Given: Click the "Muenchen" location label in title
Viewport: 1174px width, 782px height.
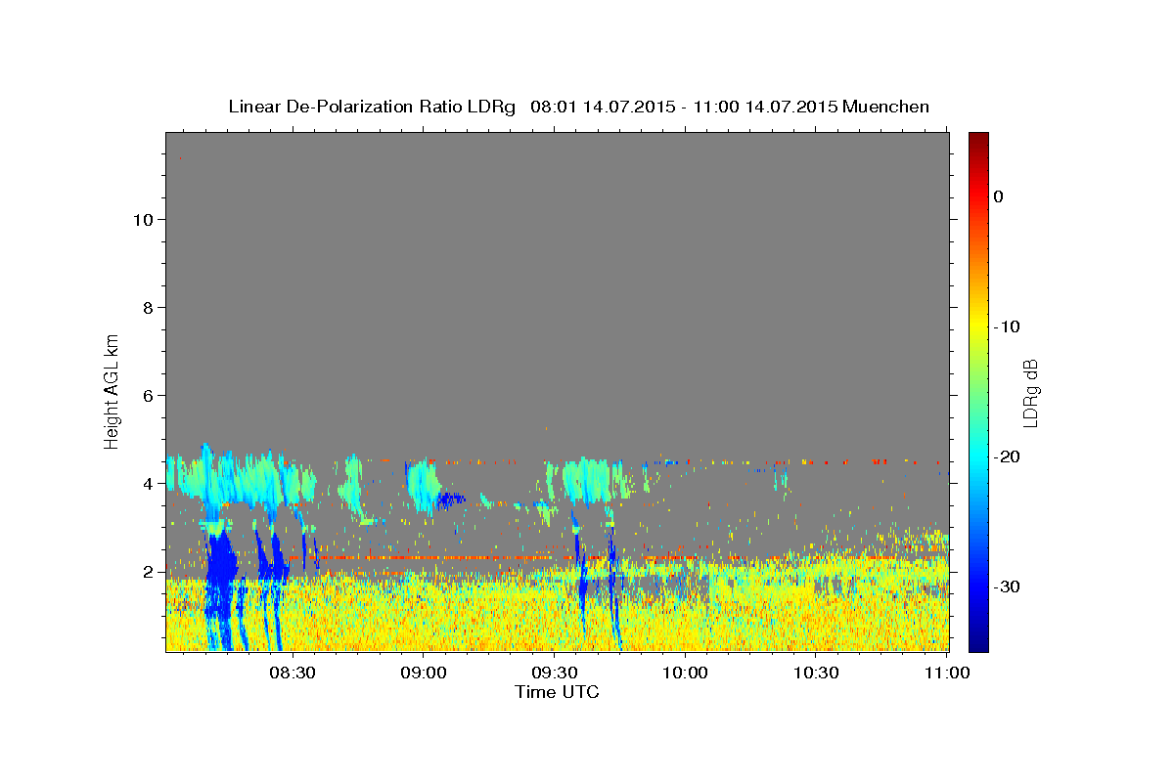Looking at the screenshot, I should 885,107.
